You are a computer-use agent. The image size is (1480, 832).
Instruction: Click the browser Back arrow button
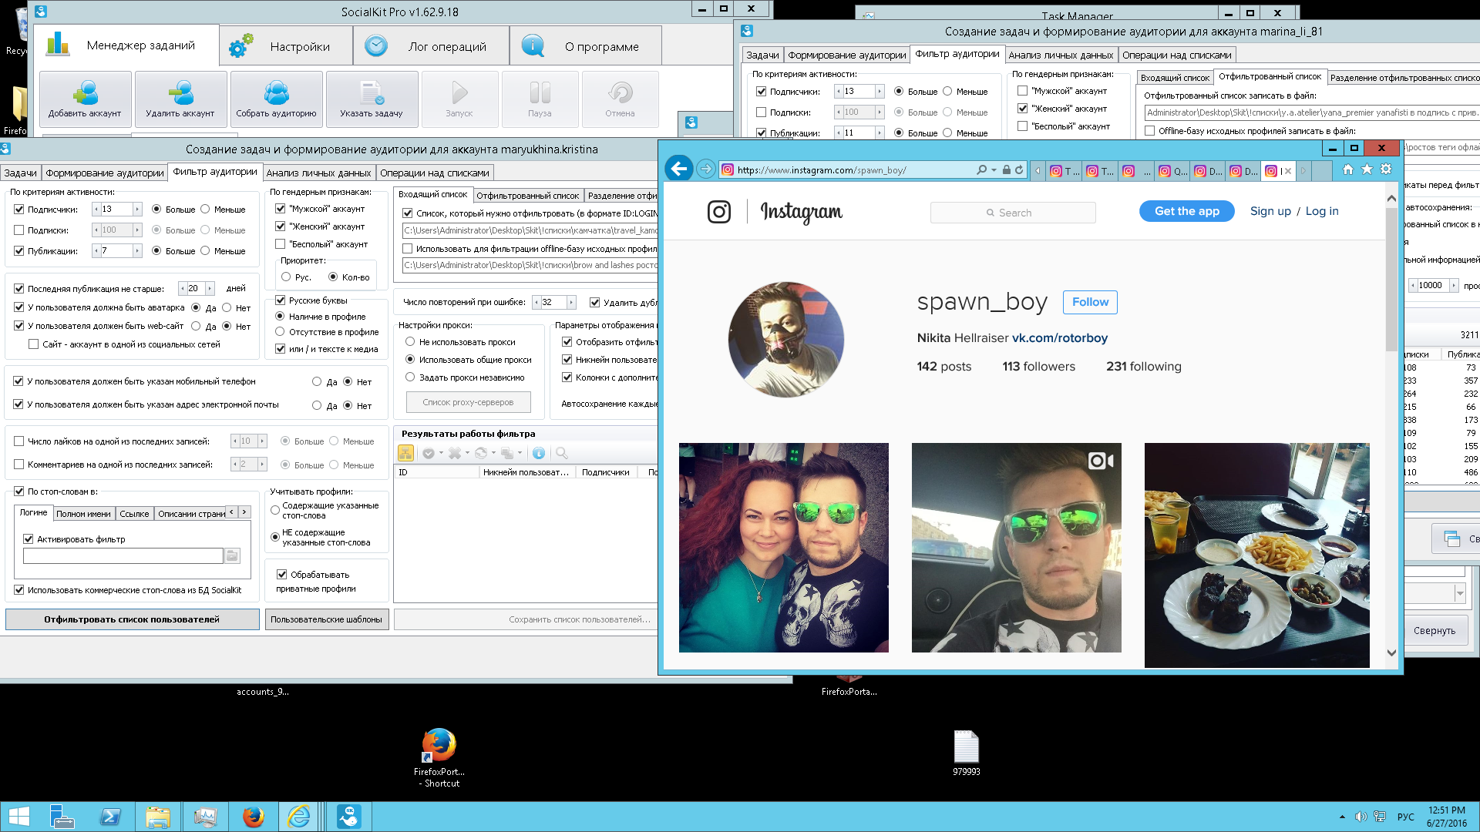click(678, 169)
